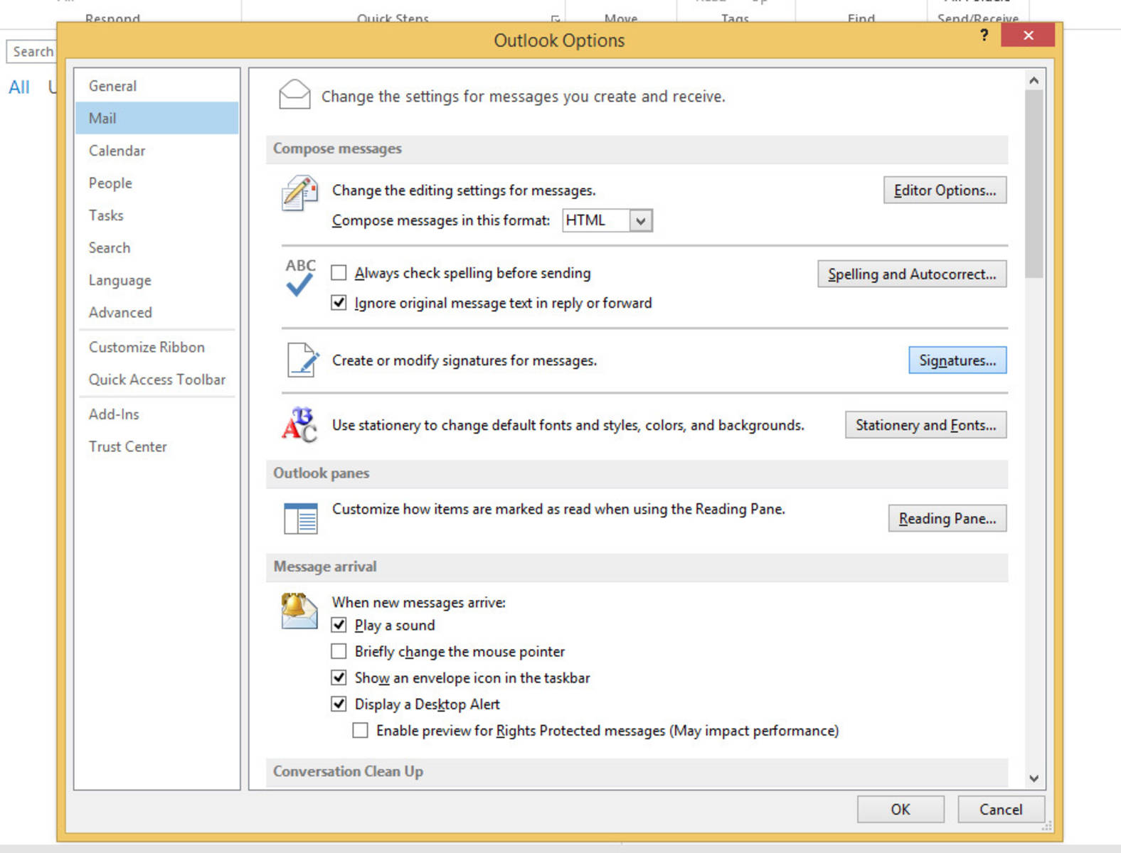Toggle Show an envelope icon in taskbar
The height and width of the screenshot is (853, 1121).
[x=339, y=677]
